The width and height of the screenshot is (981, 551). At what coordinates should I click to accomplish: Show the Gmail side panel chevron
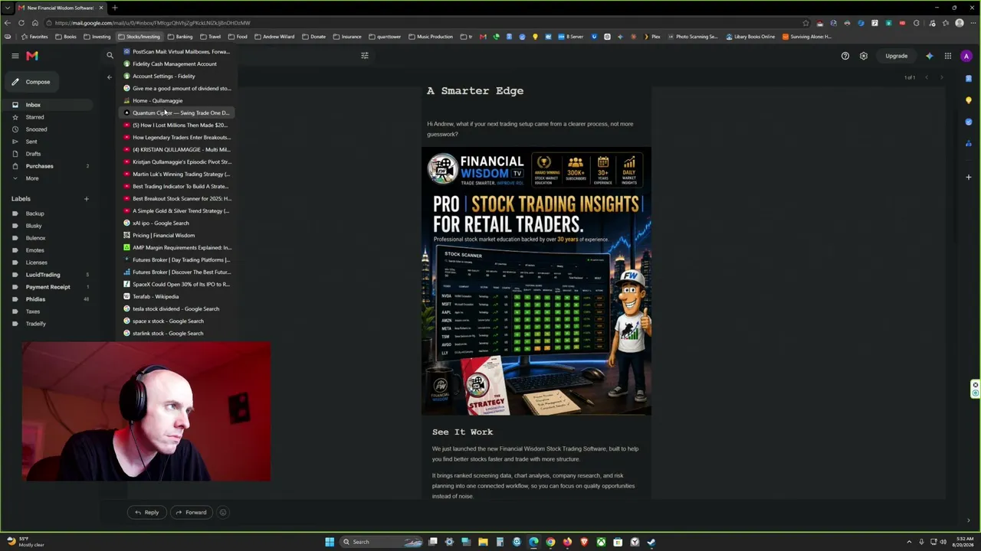(969, 520)
